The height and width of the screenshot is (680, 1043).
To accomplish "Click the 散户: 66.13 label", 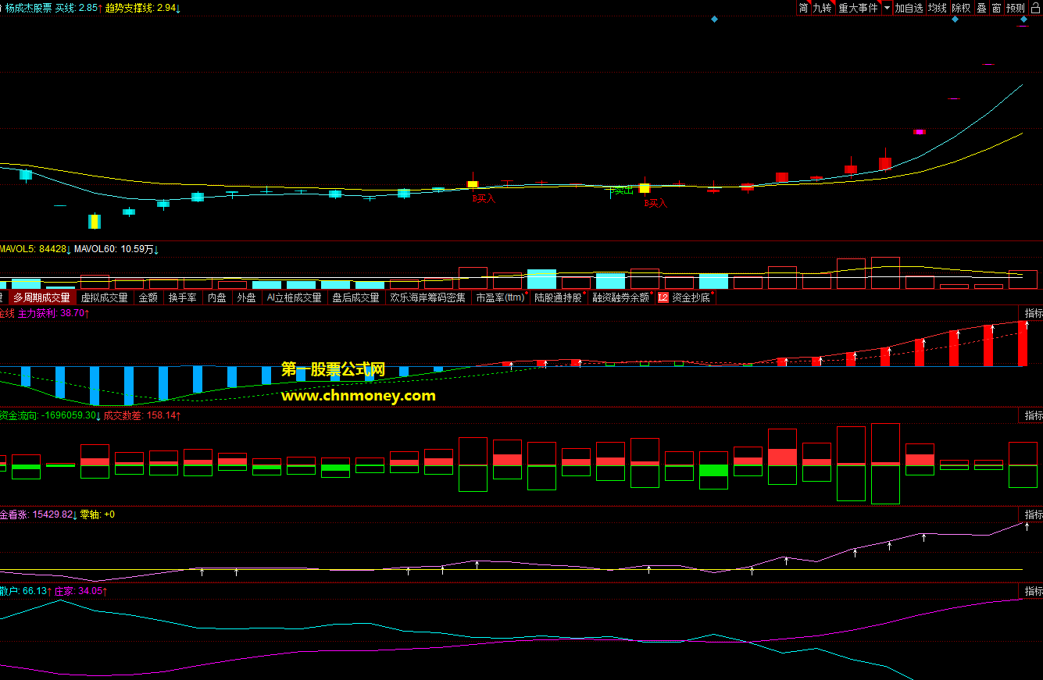I will 25,591.
